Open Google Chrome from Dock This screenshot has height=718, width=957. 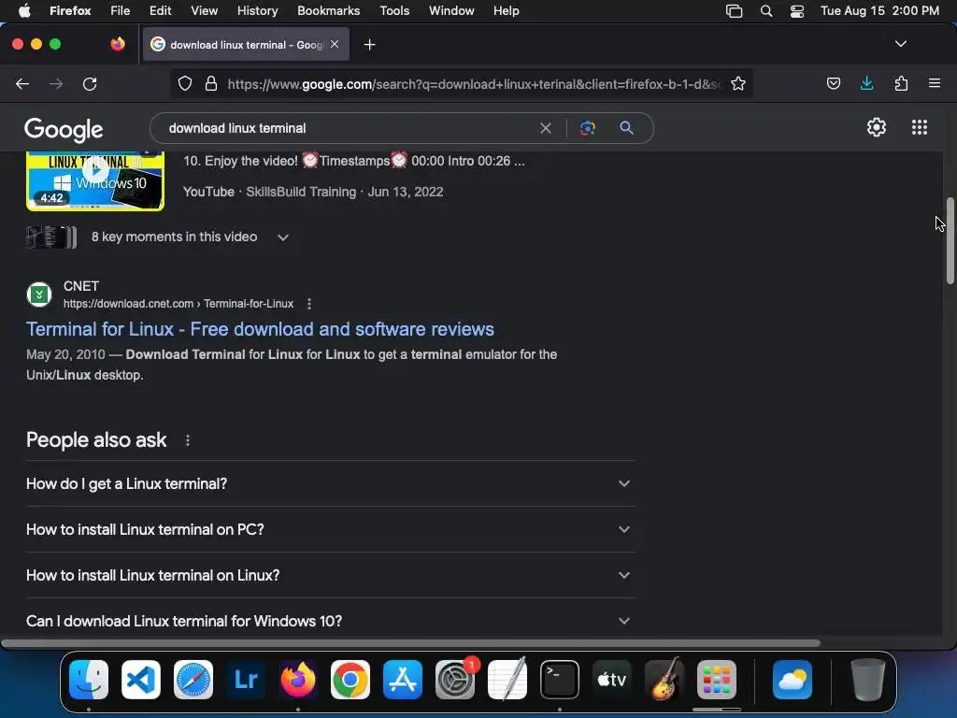coord(350,680)
